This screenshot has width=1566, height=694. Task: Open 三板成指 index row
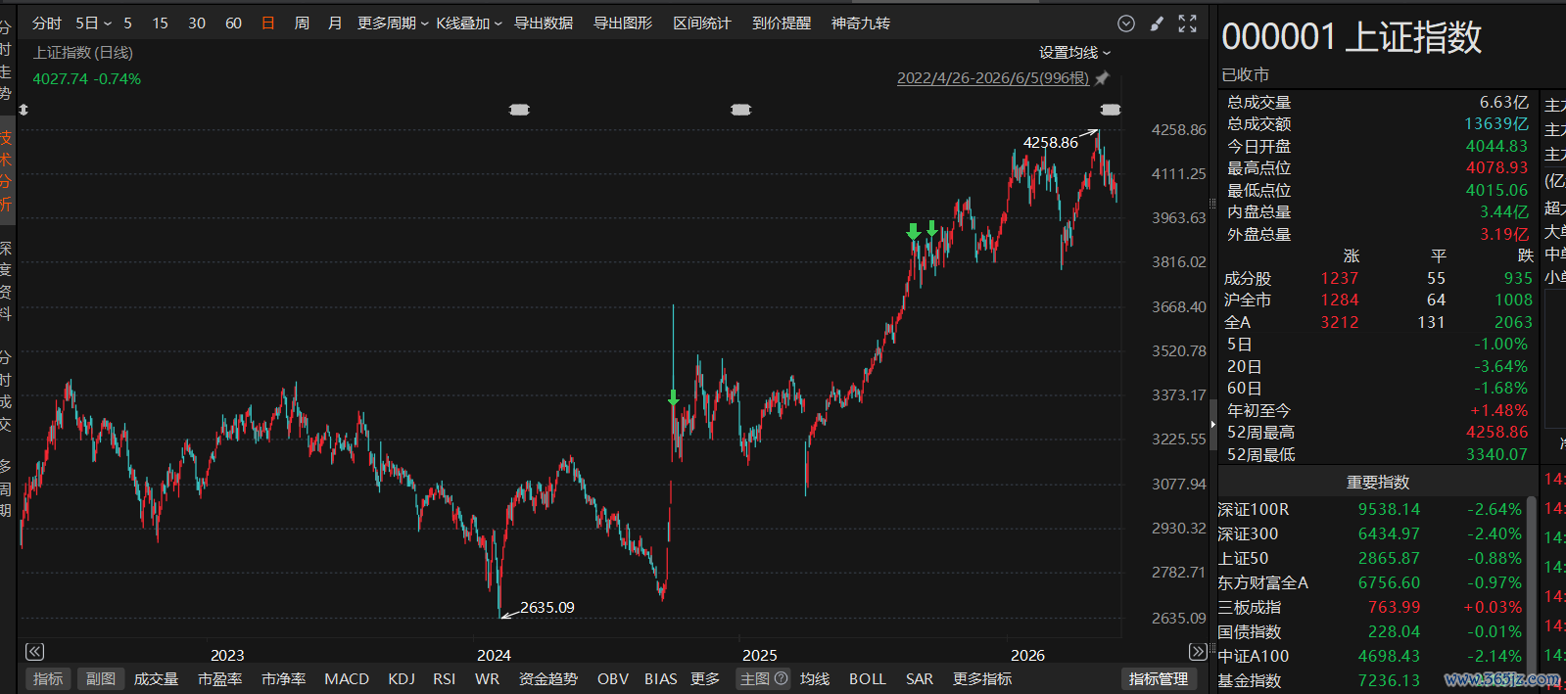(x=1371, y=607)
